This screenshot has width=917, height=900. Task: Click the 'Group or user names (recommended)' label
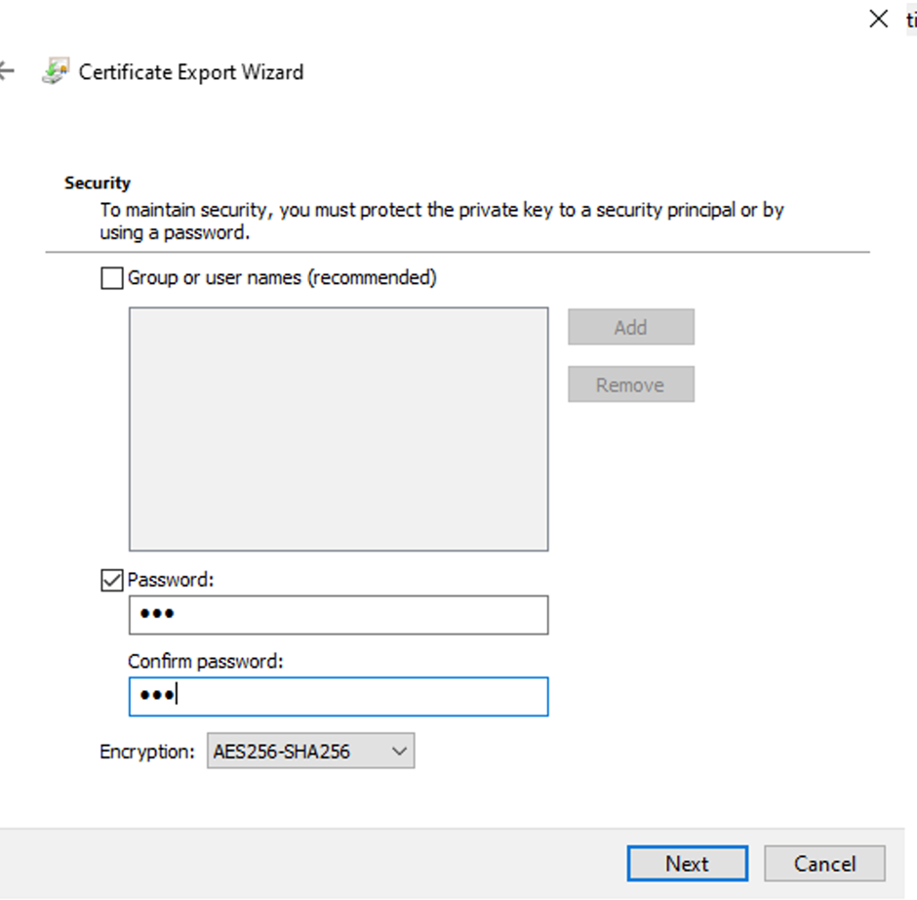(282, 278)
